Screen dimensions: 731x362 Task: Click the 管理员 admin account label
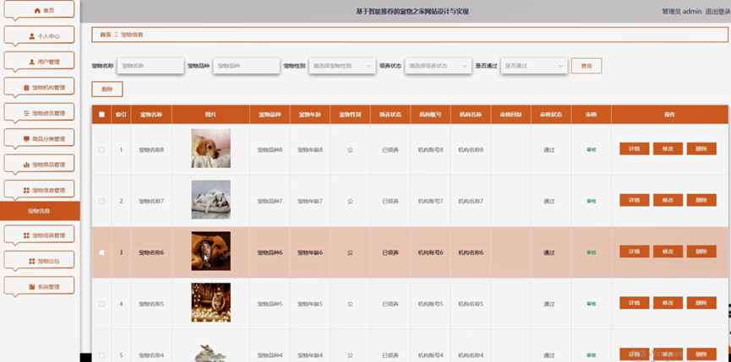[x=682, y=12]
